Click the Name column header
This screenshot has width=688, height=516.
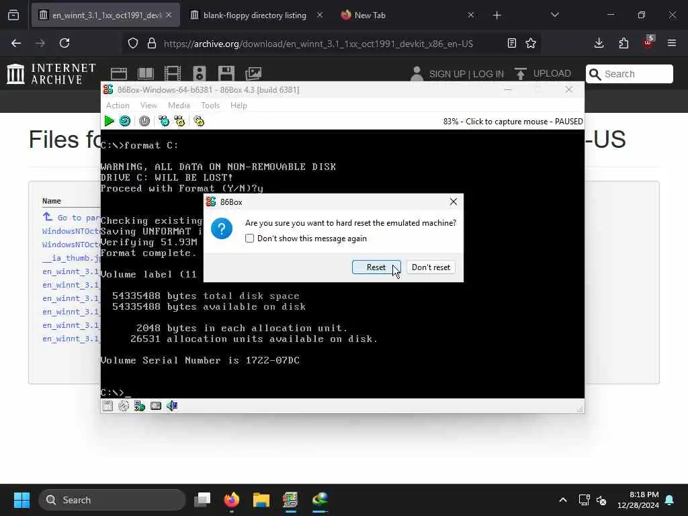51,201
